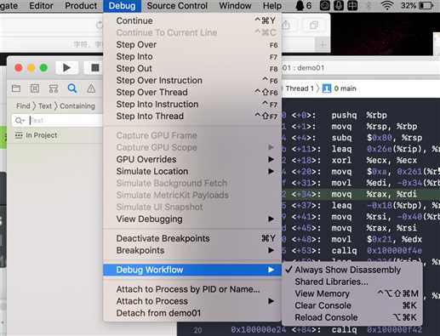This screenshot has height=336, width=440.
Task: Open the Find dropdown in search breadcrumb
Action: coord(23,105)
